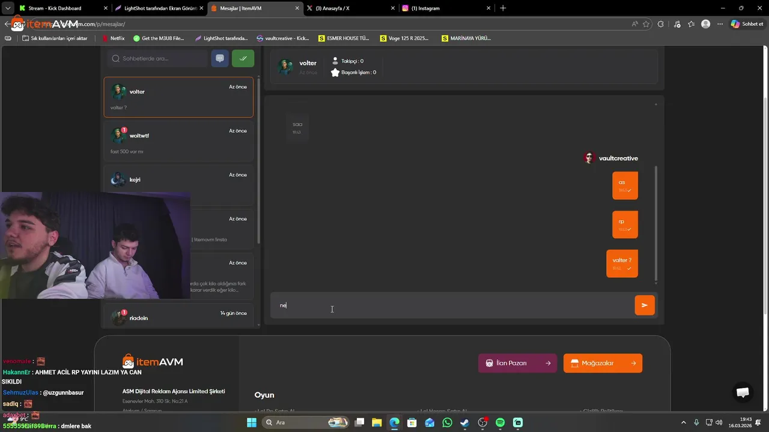Open Outlook from the taskbar
The height and width of the screenshot is (432, 769).
pos(430,422)
